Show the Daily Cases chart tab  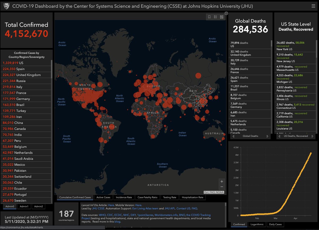275,224
